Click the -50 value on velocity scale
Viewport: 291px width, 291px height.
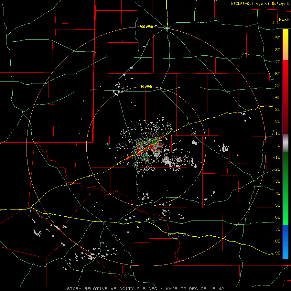click(276, 205)
